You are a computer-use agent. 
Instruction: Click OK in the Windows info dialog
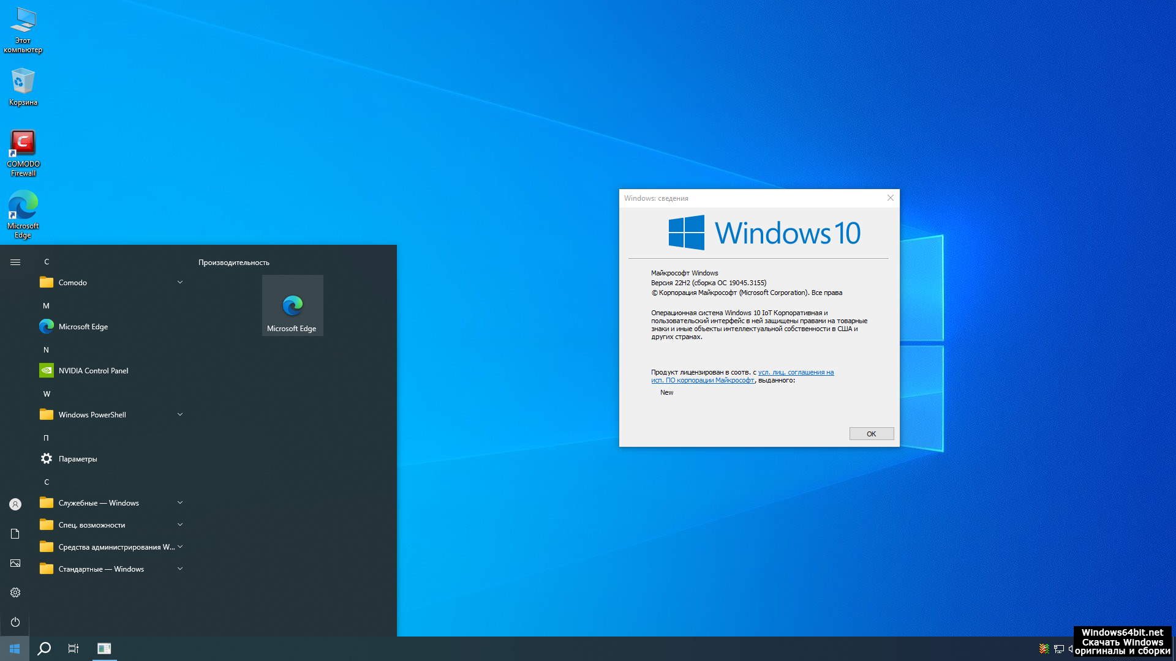(x=871, y=434)
